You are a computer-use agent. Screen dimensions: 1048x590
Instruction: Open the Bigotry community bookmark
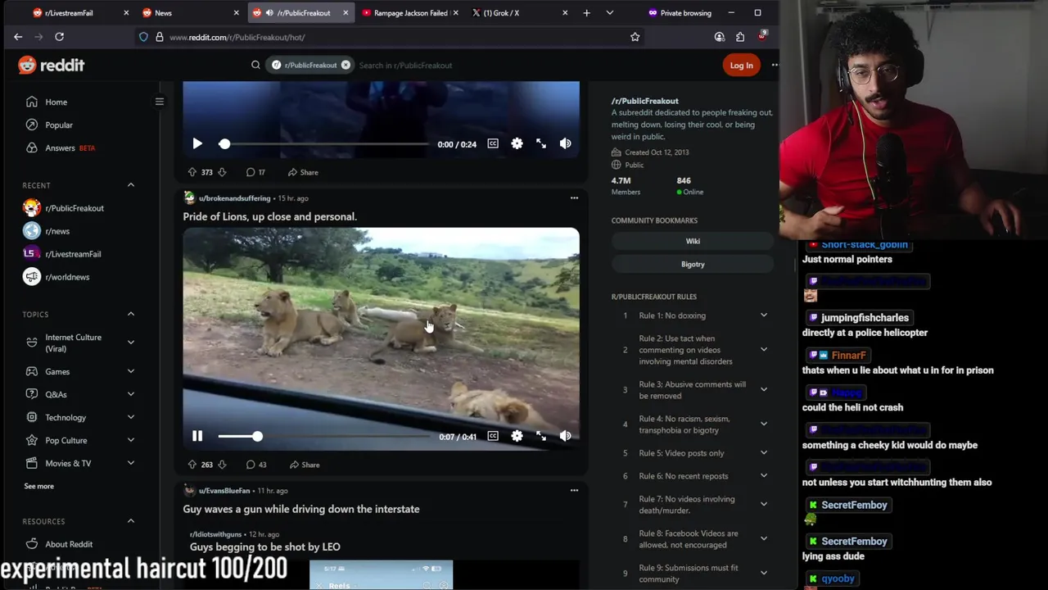[693, 264]
